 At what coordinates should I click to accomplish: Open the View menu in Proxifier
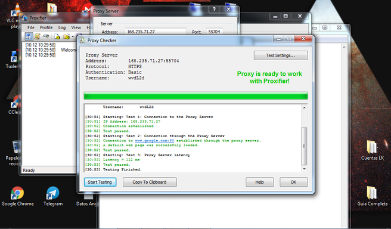(76, 27)
